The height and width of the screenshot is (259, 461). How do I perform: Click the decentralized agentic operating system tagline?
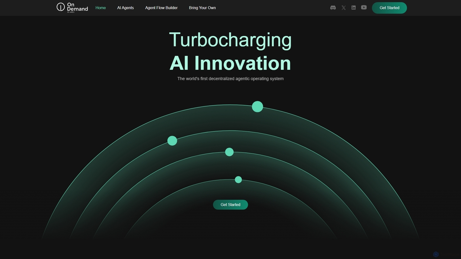[x=230, y=79]
